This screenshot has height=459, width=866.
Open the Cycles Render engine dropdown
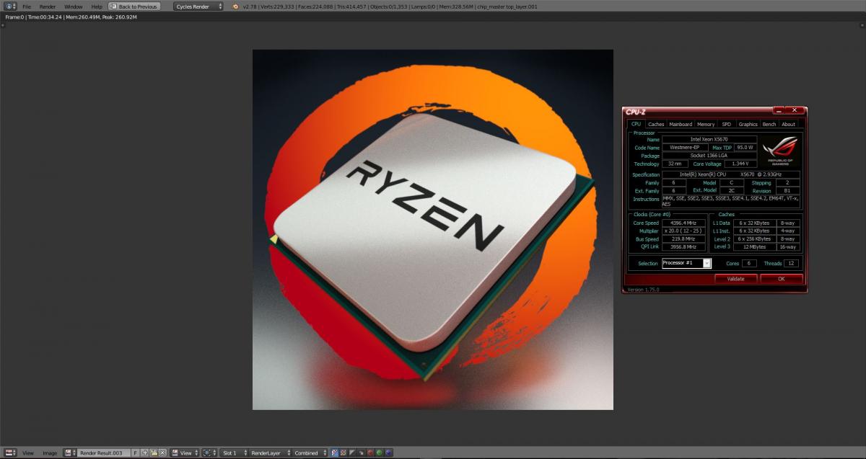[199, 6]
